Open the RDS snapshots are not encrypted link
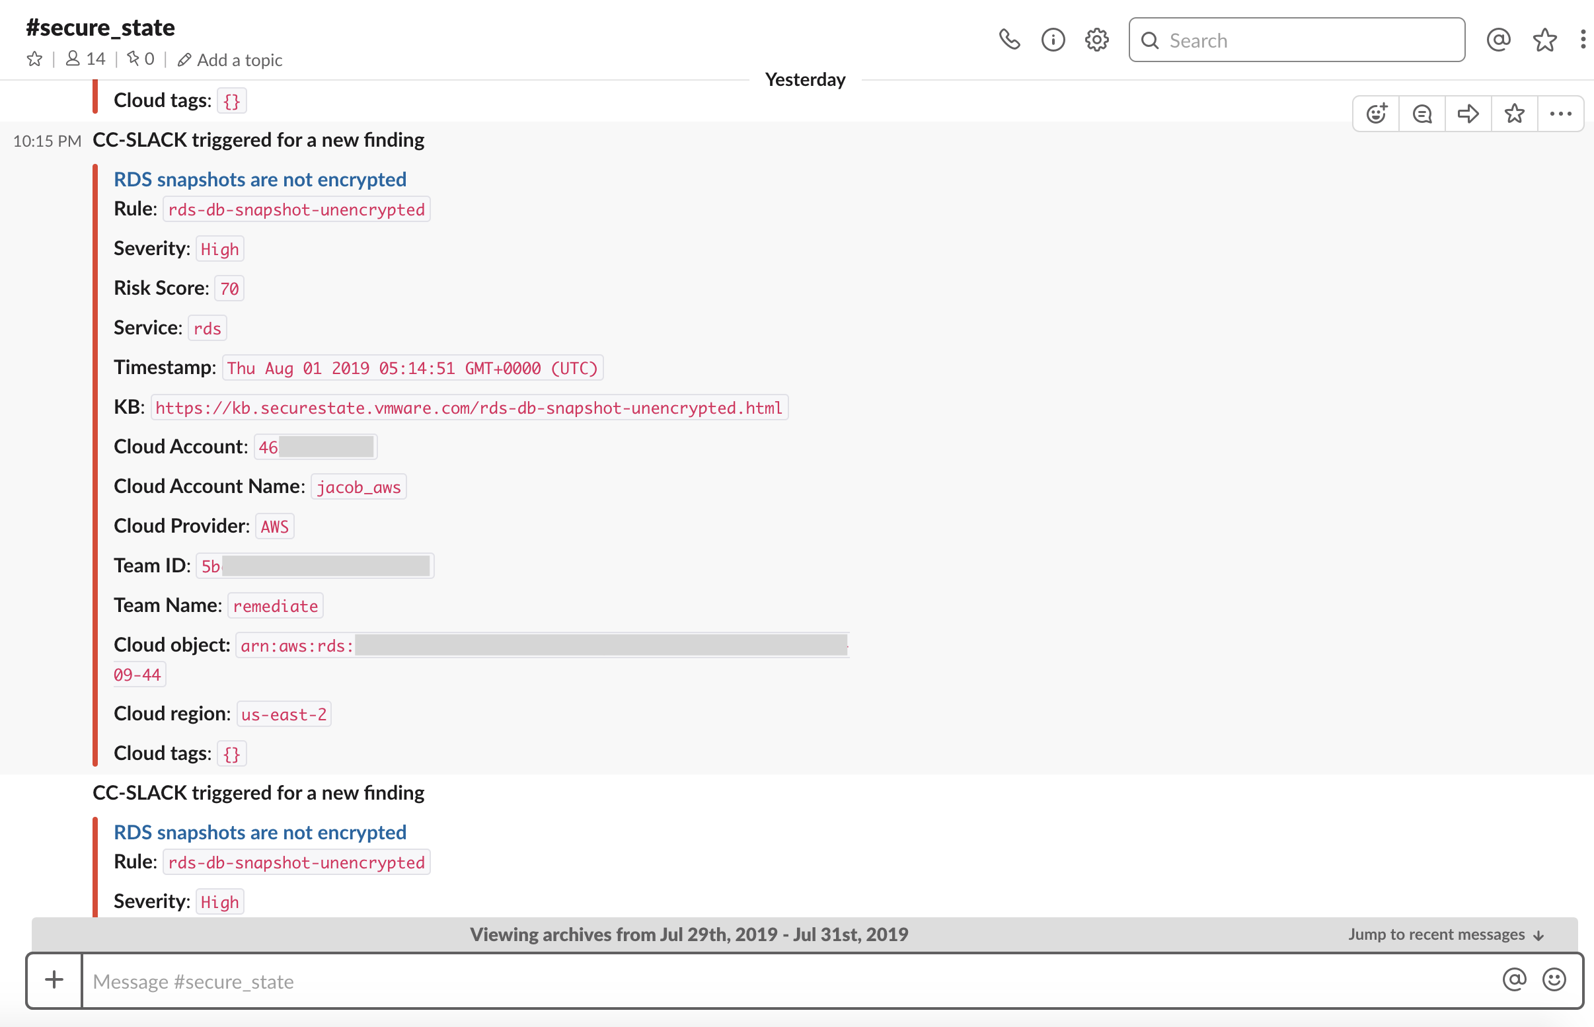 point(260,178)
